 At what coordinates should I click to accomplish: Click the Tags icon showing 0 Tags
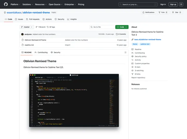click(48, 27)
